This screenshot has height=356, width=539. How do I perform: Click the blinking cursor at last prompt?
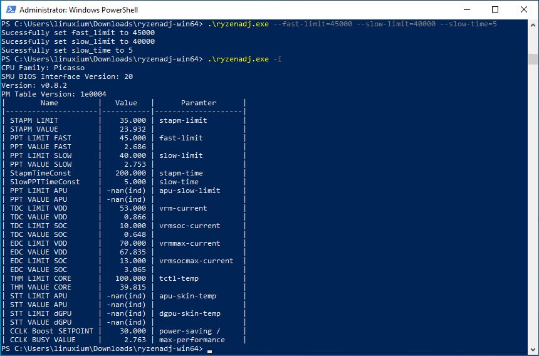210,351
